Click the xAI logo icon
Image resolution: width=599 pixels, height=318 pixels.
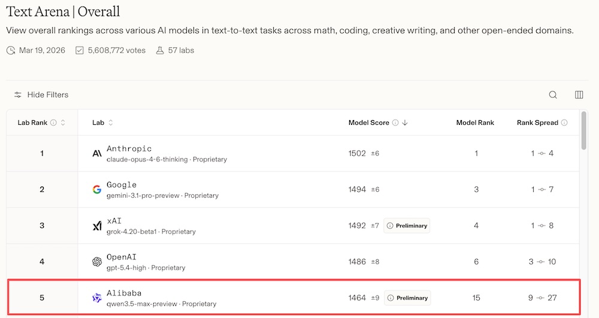tap(97, 226)
